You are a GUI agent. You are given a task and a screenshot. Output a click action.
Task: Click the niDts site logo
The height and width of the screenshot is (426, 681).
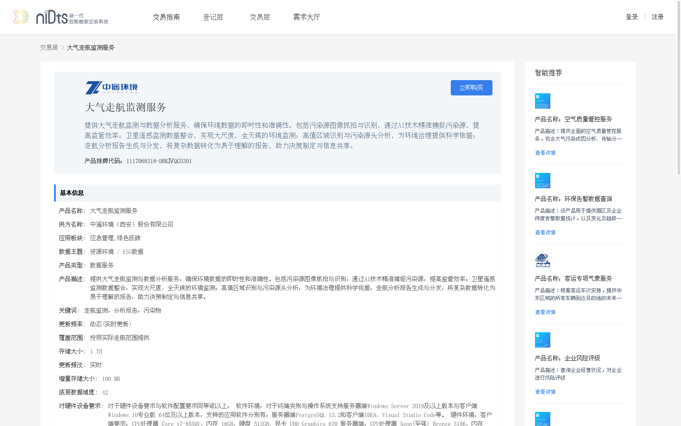(60, 17)
